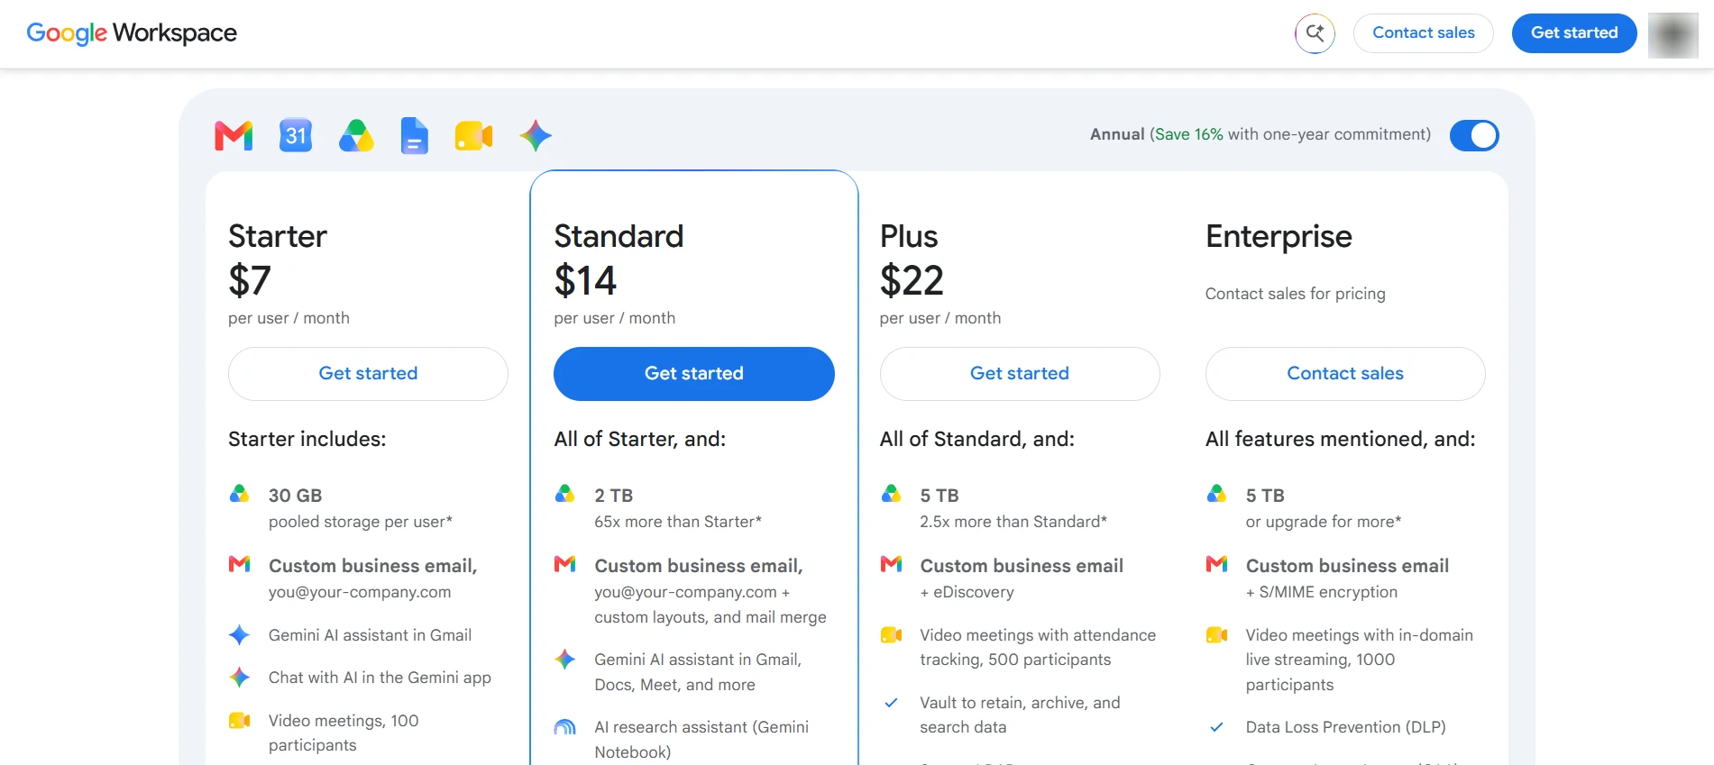The image size is (1714, 765).
Task: Click 'All features mentioned, and:' heading
Action: pos(1340,439)
